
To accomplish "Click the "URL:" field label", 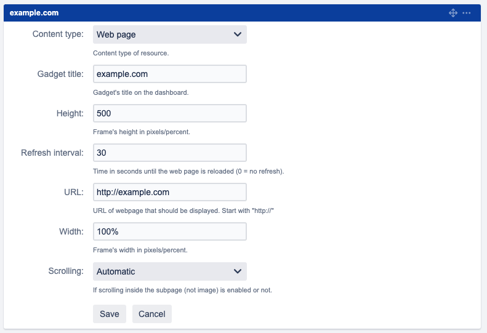I will tap(73, 192).
